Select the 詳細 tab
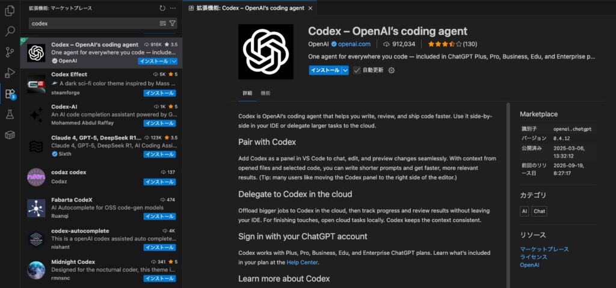 247,94
